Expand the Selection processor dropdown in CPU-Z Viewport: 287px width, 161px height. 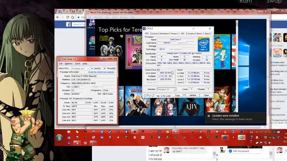click(x=166, y=89)
